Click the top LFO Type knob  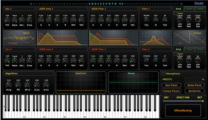(x=198, y=20)
